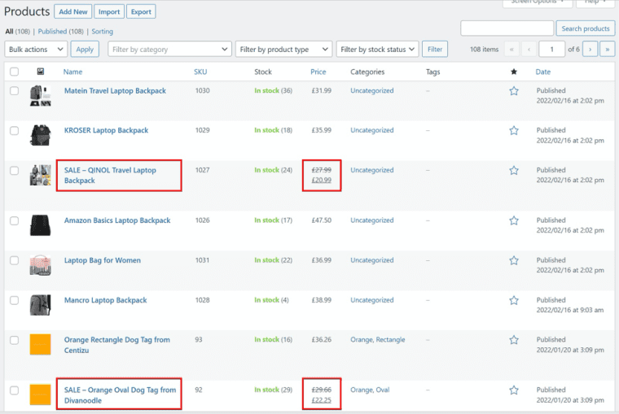The height and width of the screenshot is (414, 619).
Task: Click the Search products button
Action: click(x=586, y=28)
